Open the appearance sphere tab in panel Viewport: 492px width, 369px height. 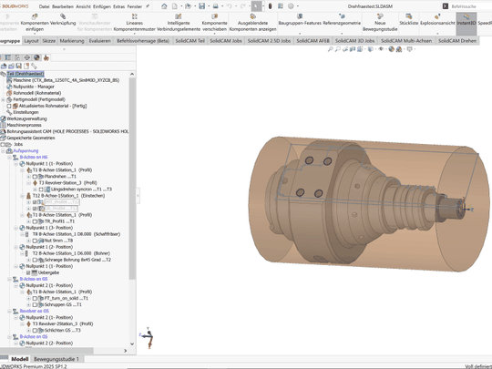click(x=36, y=57)
